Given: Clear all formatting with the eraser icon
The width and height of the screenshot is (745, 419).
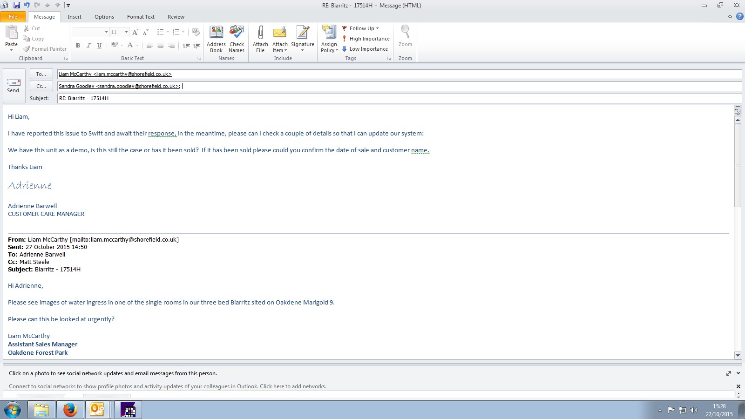Looking at the screenshot, I should tap(196, 32).
